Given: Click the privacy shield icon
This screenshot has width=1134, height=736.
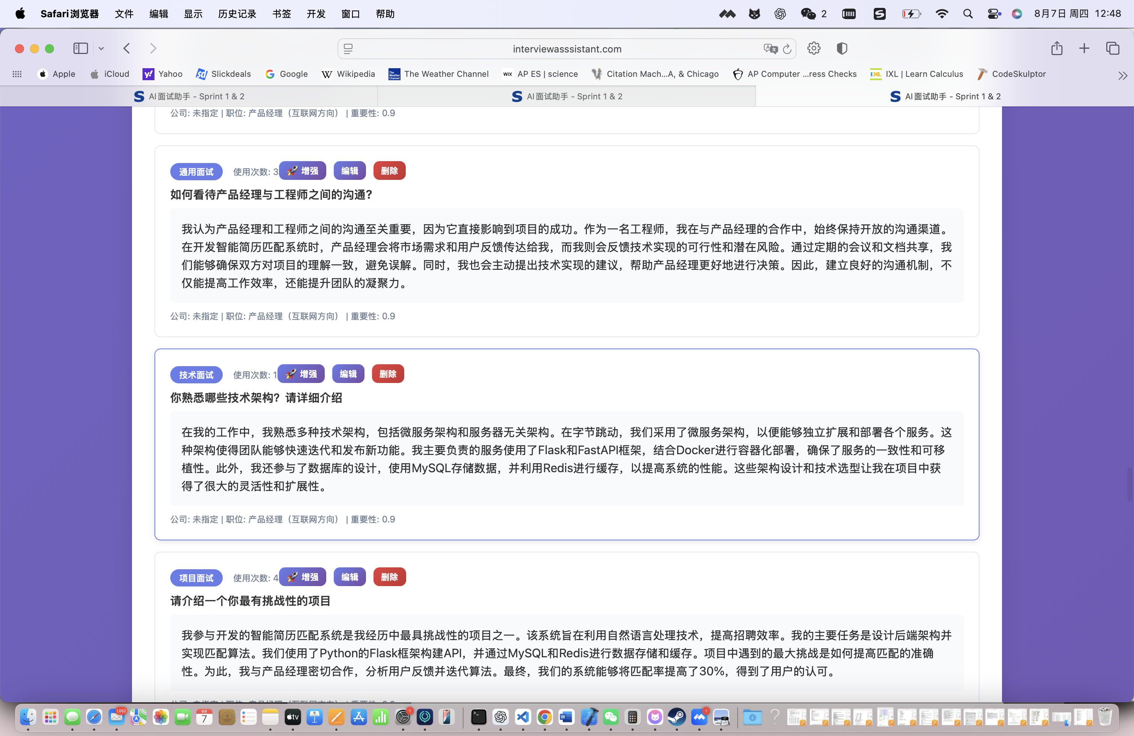Looking at the screenshot, I should coord(842,49).
